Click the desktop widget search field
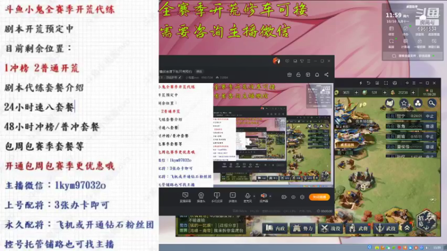This screenshot has height=251, width=447. coord(413,56)
